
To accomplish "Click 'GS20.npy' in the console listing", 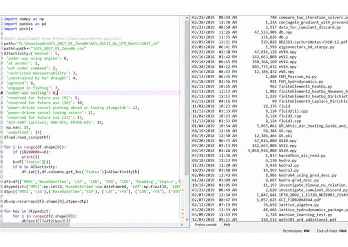I will [x=287, y=150].
